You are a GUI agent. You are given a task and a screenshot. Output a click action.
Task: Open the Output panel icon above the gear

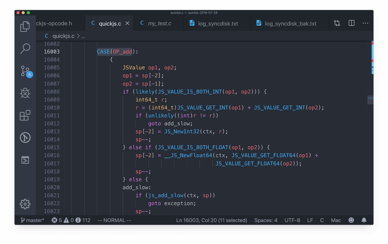click(x=25, y=160)
